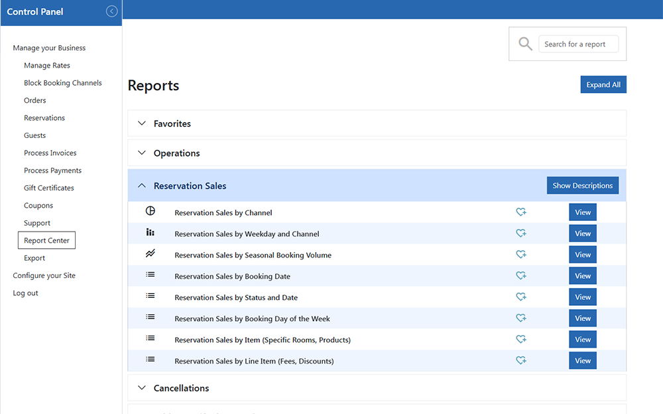Click line chart icon for Seasonal Booking Volume
Screen dimensions: 663x414
151,254
